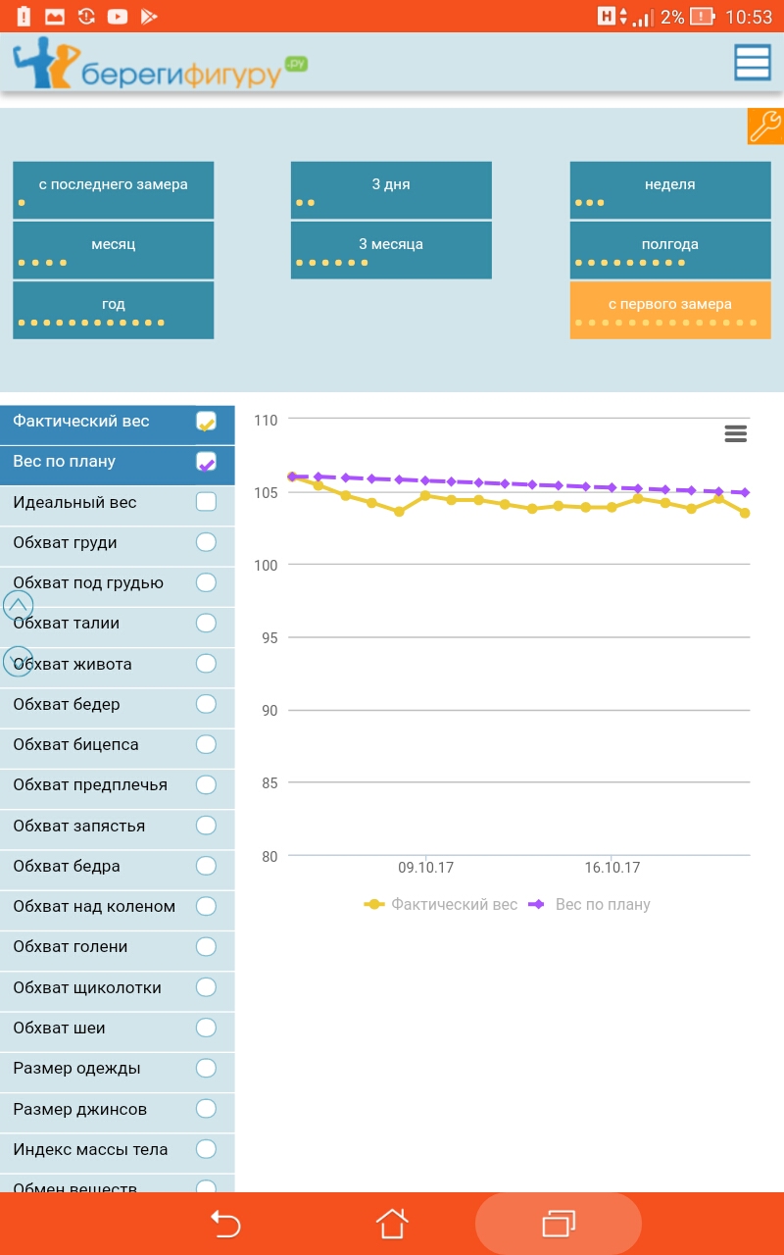The image size is (784, 1255).
Task: Choose the с последнего замера period
Action: click(113, 190)
